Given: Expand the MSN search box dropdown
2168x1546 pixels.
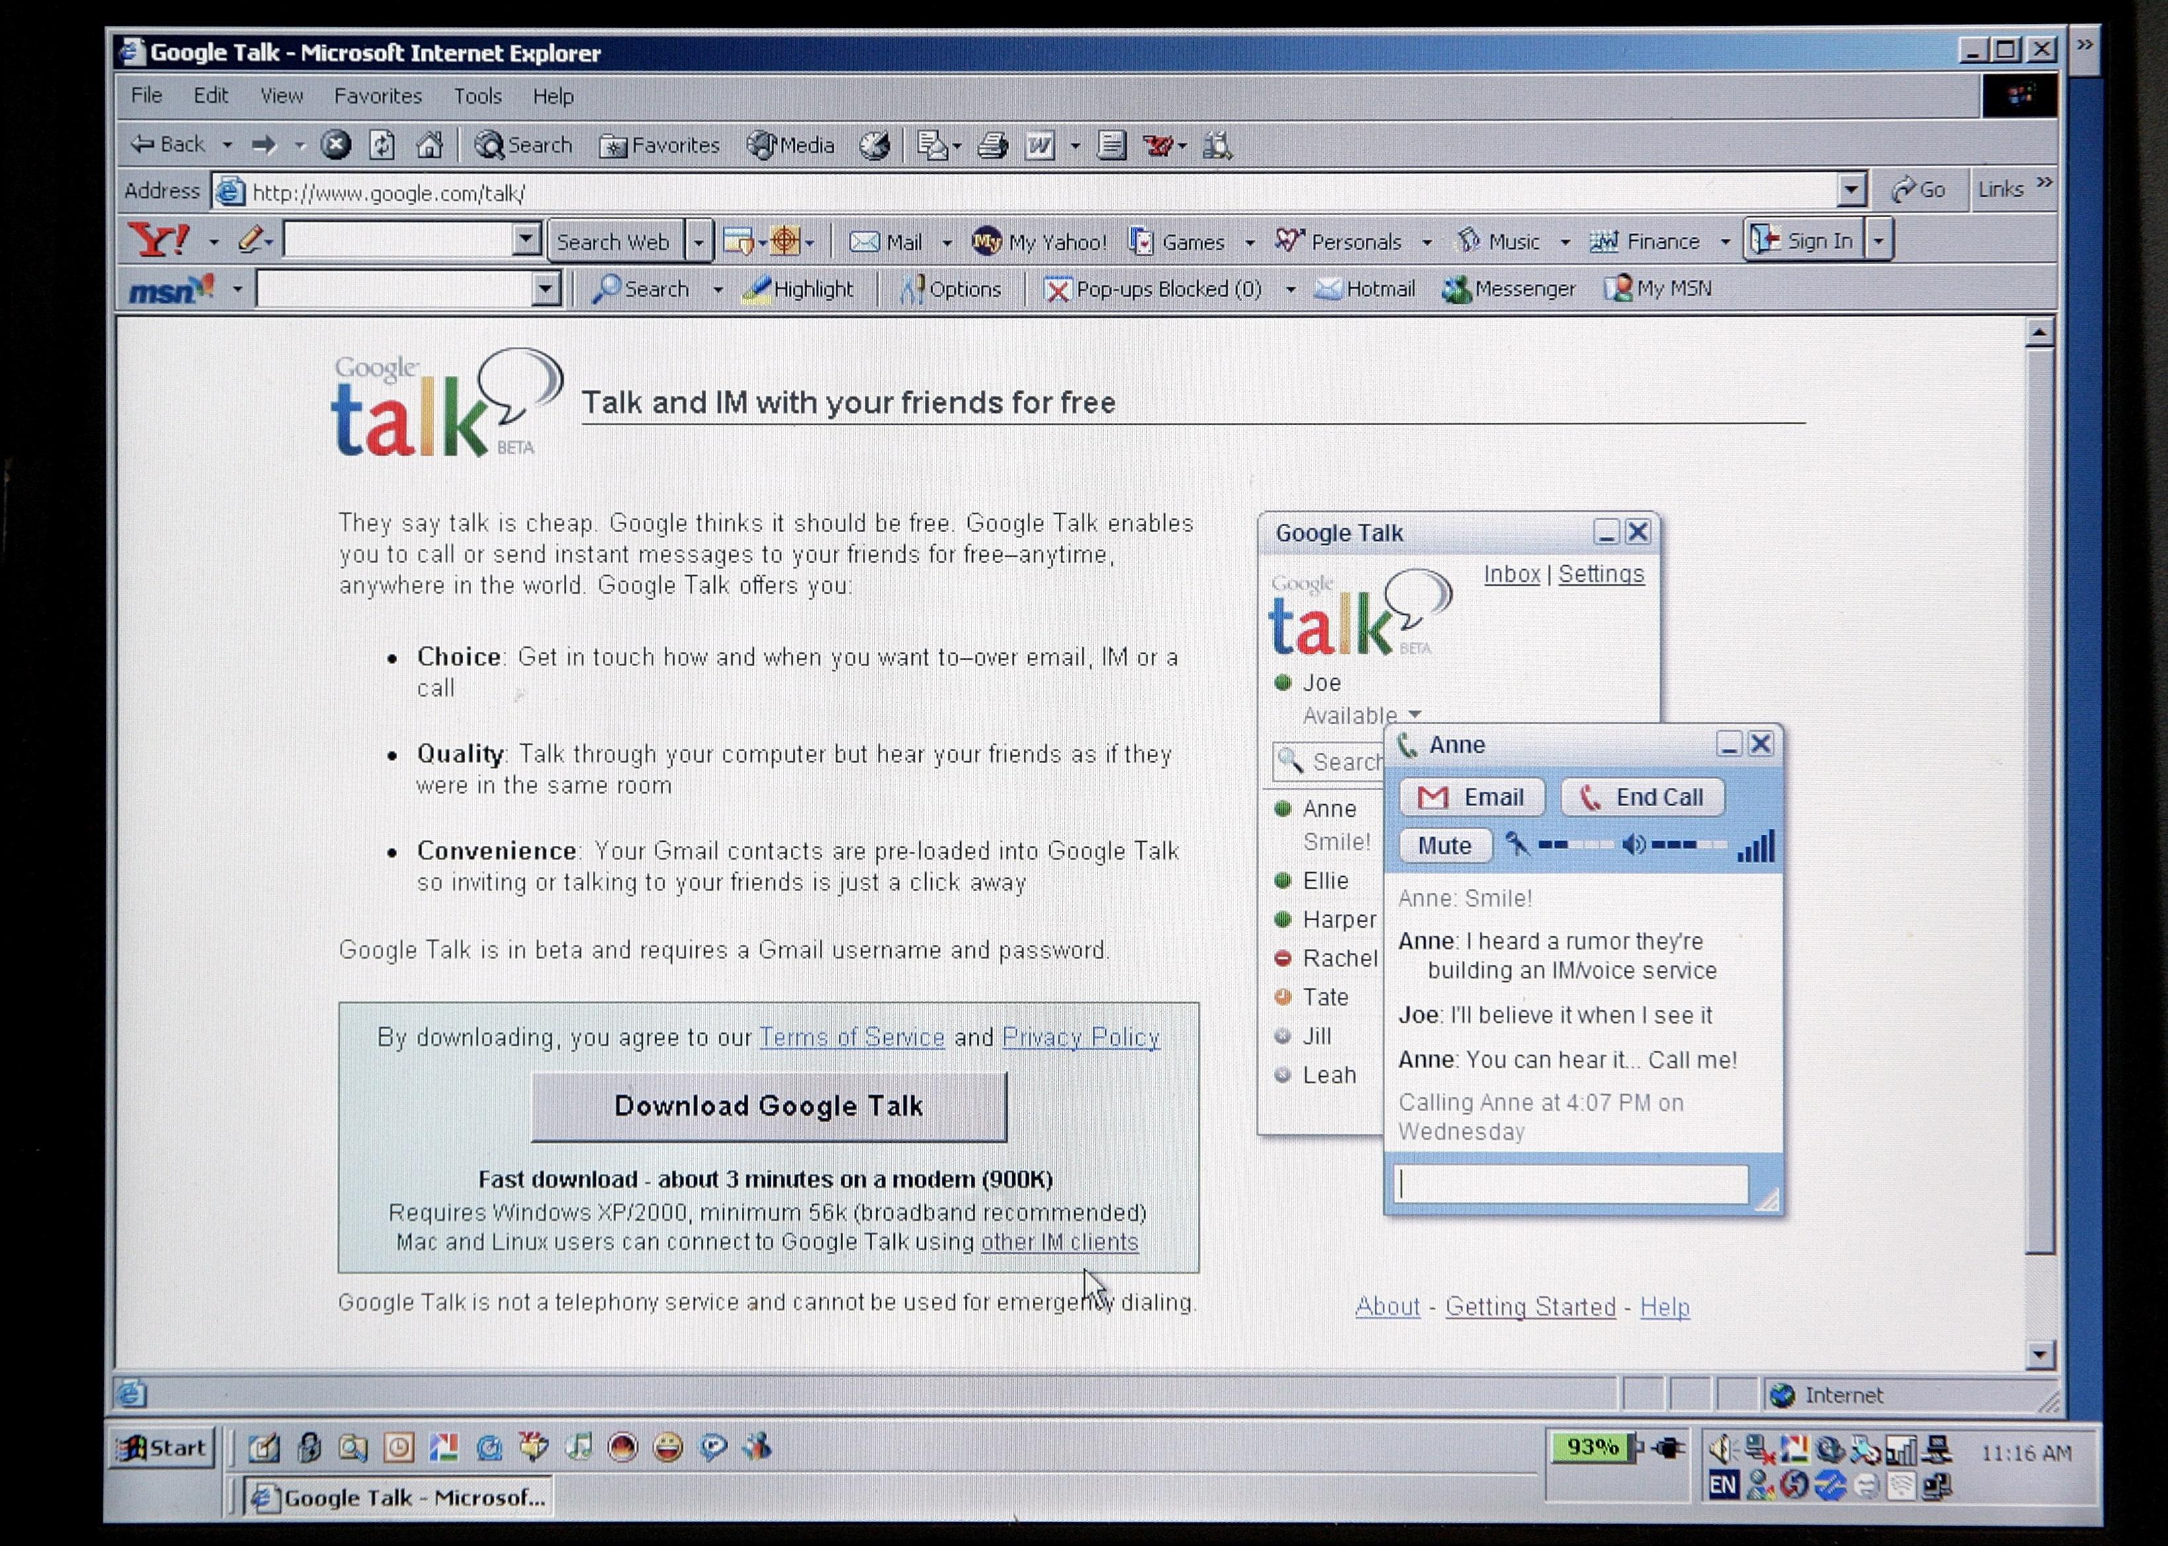Looking at the screenshot, I should (x=545, y=287).
